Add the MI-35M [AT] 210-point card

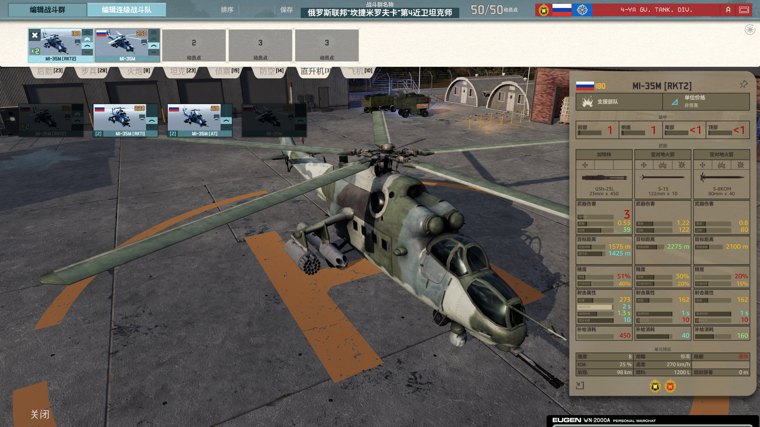tap(200, 120)
